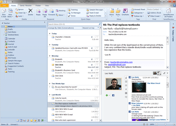Switch to the View ribbon tab

[47, 5]
